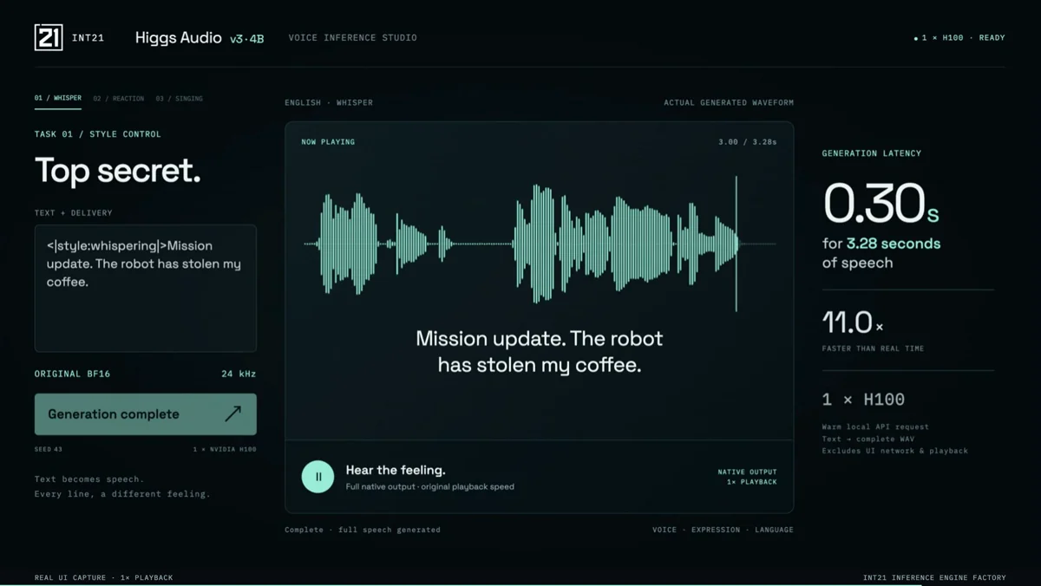Image resolution: width=1041 pixels, height=586 pixels.
Task: Click the VOICE INFERENCE STUDIO label
Action: (352, 38)
